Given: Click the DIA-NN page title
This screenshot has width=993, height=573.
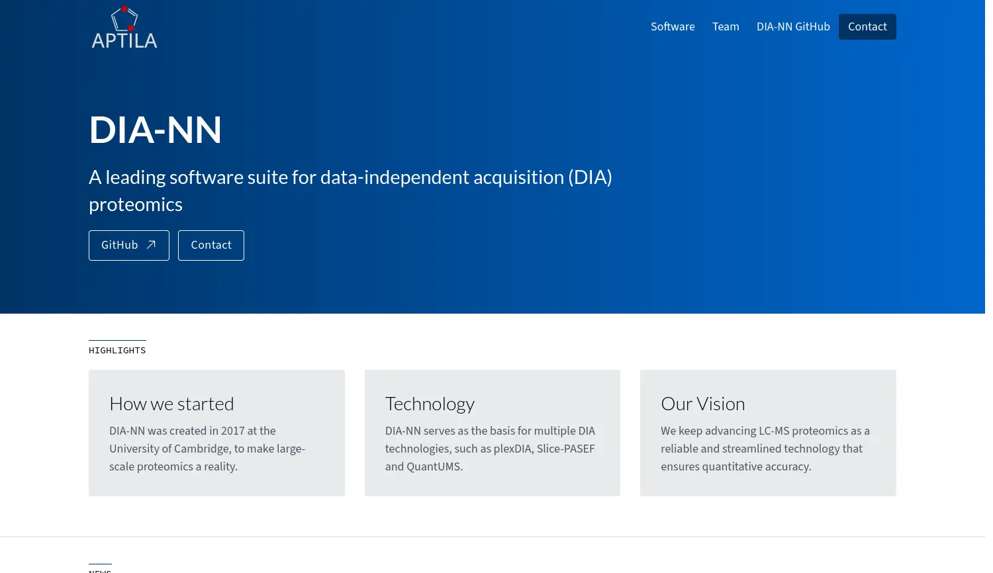Looking at the screenshot, I should coord(156,130).
